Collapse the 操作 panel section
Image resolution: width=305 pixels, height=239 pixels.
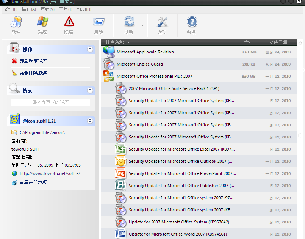[x=90, y=49]
